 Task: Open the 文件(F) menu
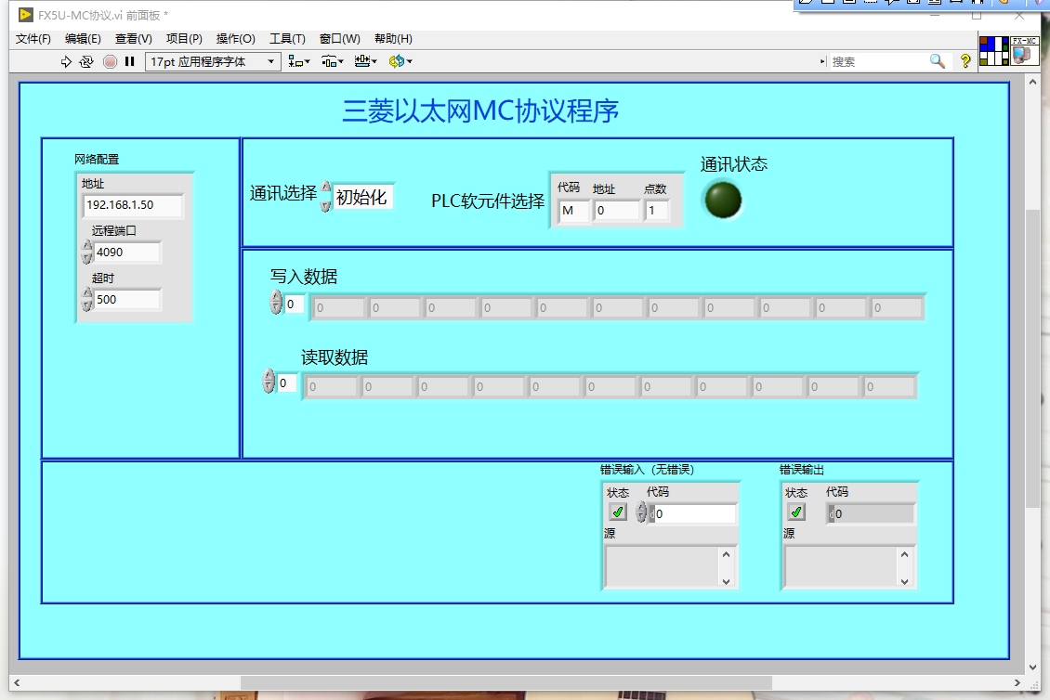click(x=33, y=39)
